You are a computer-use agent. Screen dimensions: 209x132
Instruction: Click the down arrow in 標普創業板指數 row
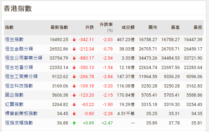point(74,114)
